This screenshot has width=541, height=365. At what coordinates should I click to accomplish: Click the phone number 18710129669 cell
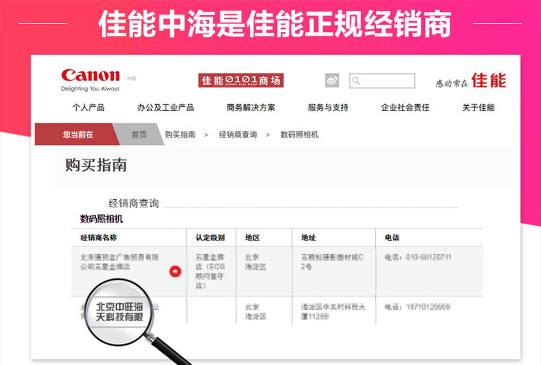pyautogui.click(x=418, y=306)
